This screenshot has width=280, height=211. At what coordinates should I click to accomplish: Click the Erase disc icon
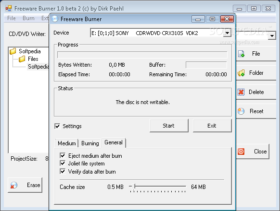click(x=14, y=185)
